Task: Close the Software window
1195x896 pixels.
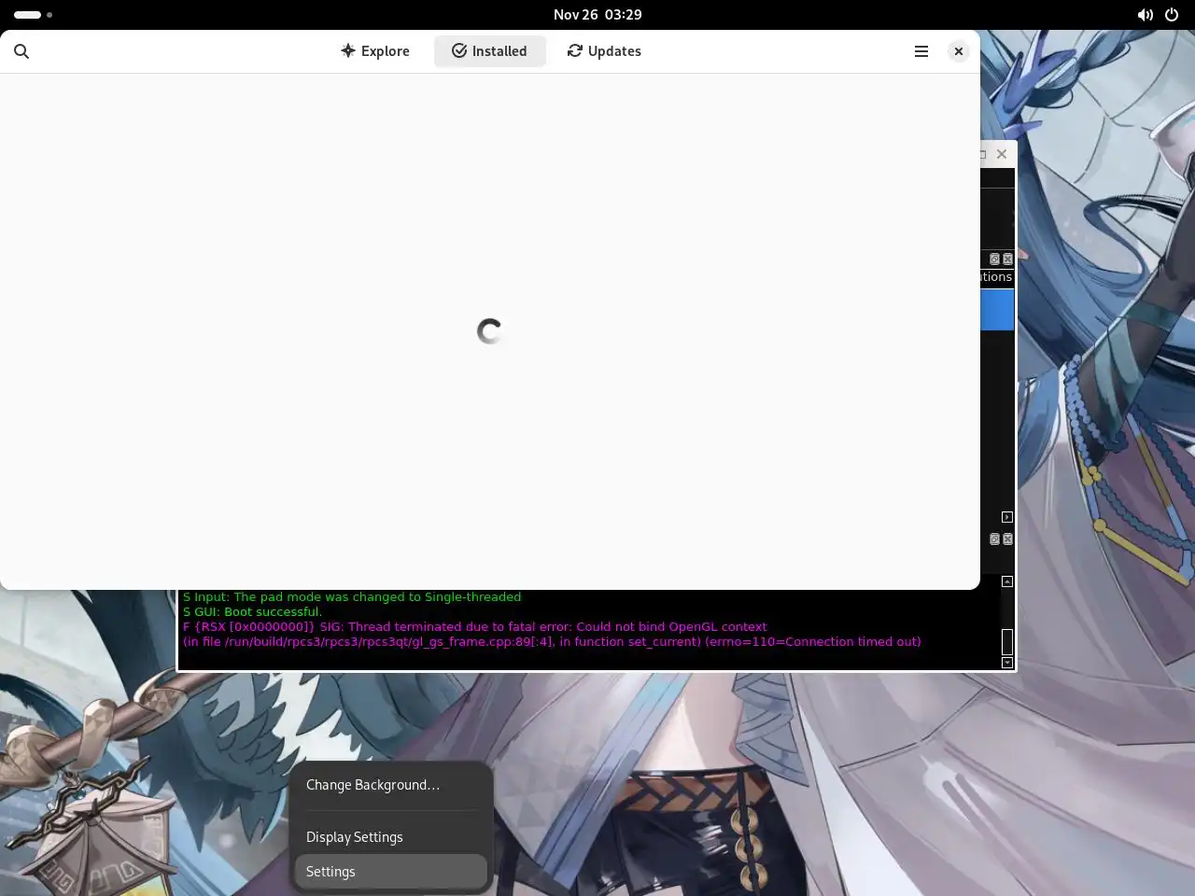Action: coord(959,51)
